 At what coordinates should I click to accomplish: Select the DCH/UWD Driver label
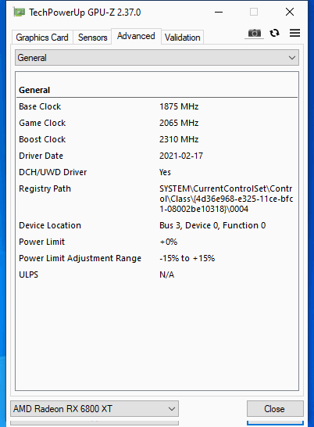pos(53,172)
